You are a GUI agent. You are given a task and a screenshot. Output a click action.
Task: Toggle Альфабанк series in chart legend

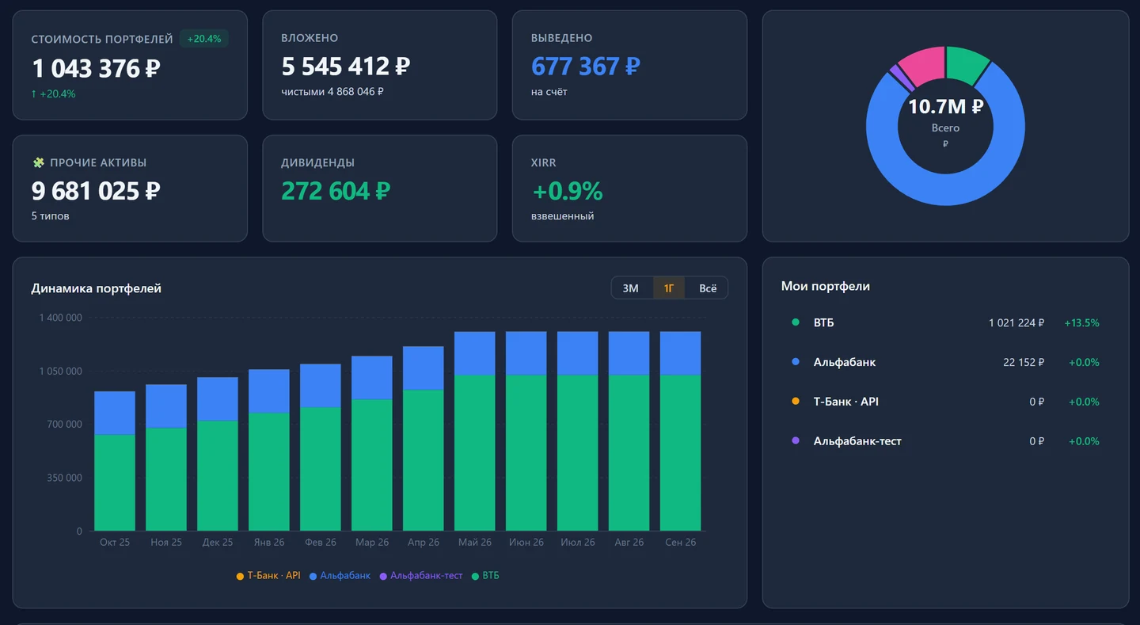[340, 576]
